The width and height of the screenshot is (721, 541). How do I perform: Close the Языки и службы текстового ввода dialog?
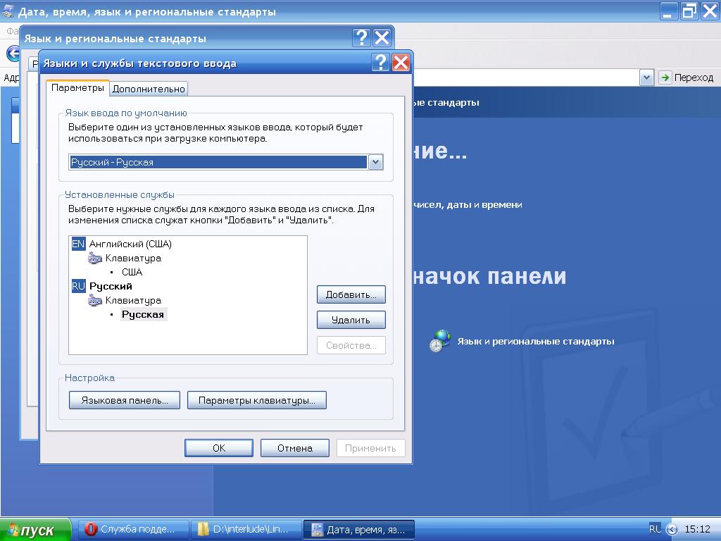pyautogui.click(x=401, y=63)
